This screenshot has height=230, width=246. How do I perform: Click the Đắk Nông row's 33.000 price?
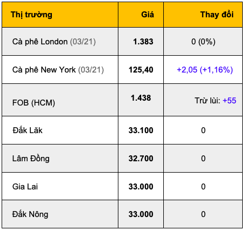point(141,214)
